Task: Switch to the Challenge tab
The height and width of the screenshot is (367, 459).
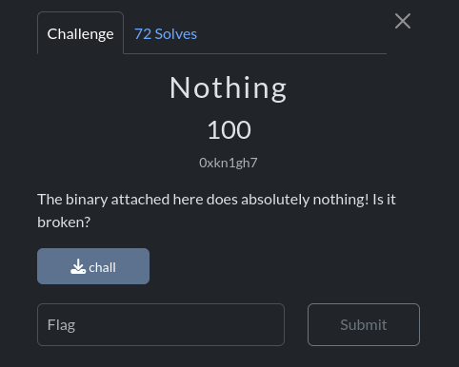Action: click(80, 33)
